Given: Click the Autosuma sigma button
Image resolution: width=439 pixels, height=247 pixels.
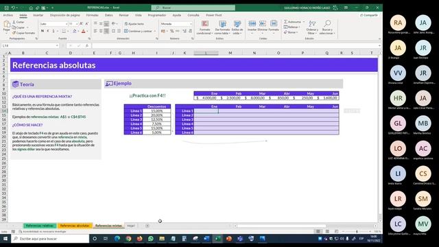Looking at the screenshot, I should coord(292,21).
